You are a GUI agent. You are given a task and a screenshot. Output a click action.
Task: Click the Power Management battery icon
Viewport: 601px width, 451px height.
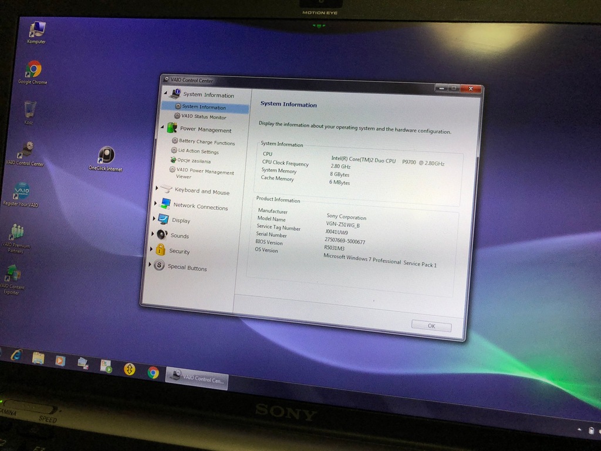pyautogui.click(x=172, y=127)
